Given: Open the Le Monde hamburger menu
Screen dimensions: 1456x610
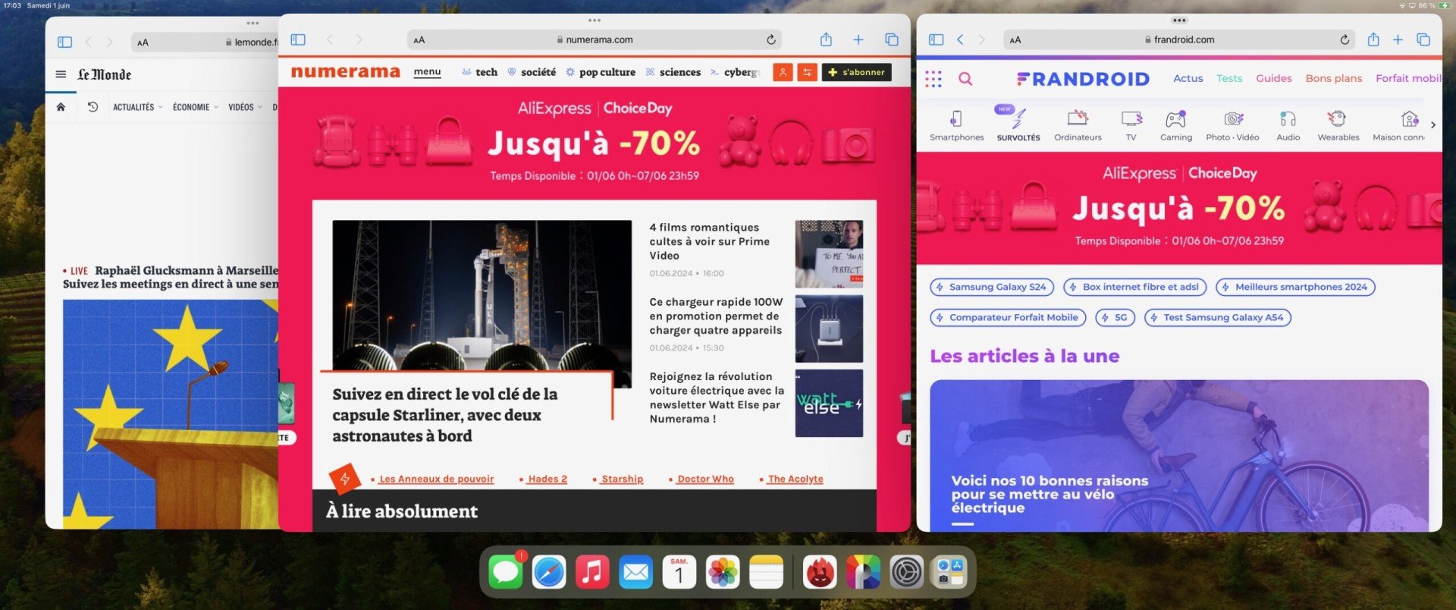Looking at the screenshot, I should click(61, 74).
